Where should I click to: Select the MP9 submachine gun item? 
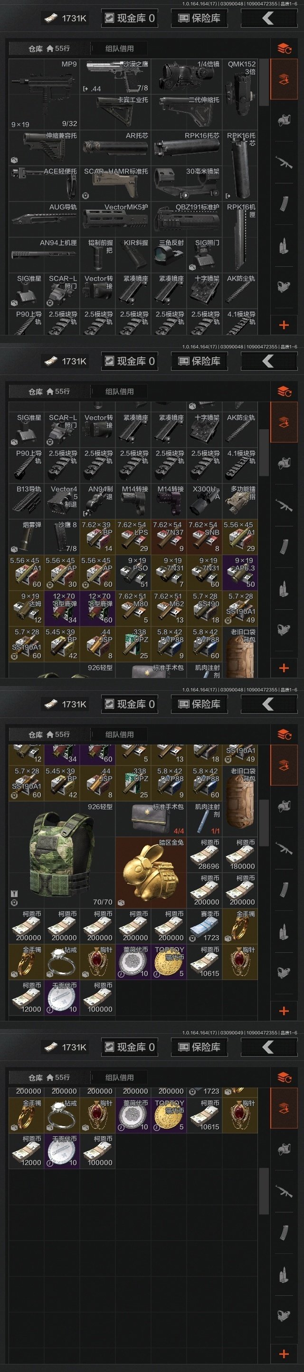coord(44,94)
